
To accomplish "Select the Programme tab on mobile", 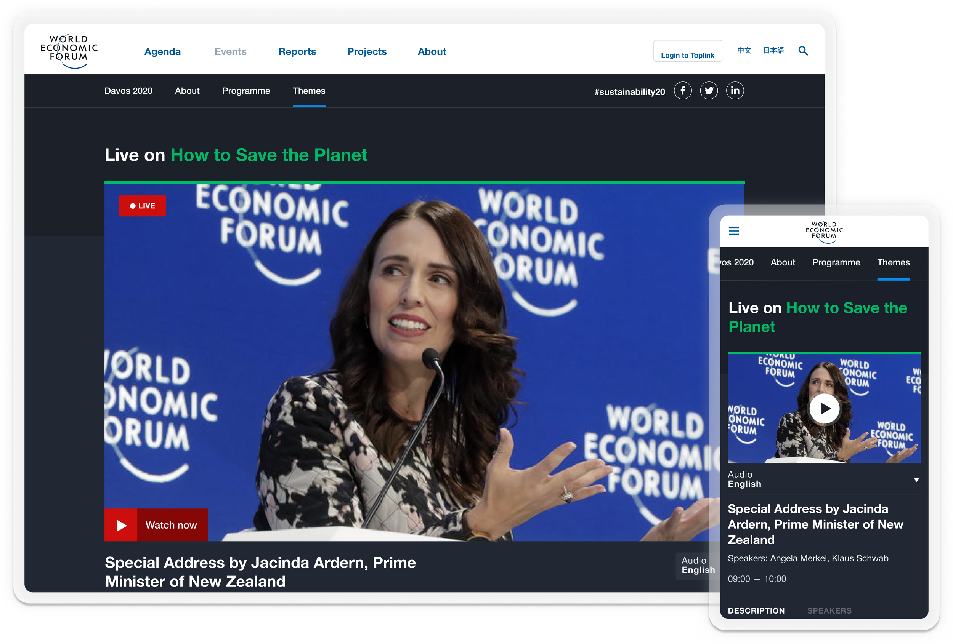I will coord(836,263).
